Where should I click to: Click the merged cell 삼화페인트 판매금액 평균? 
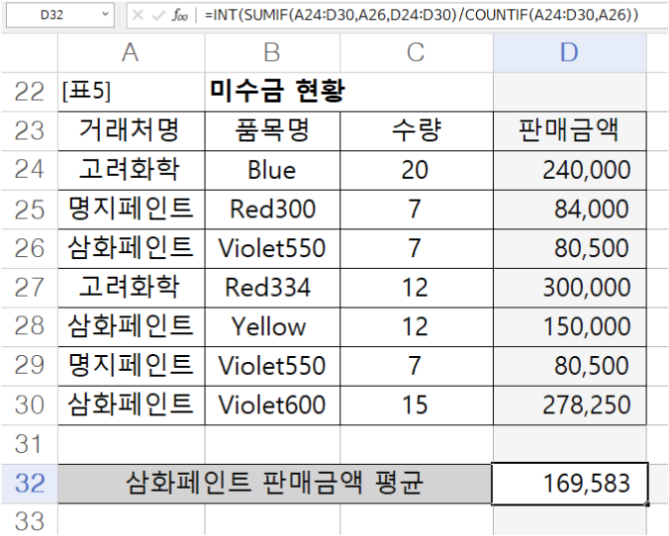(274, 484)
